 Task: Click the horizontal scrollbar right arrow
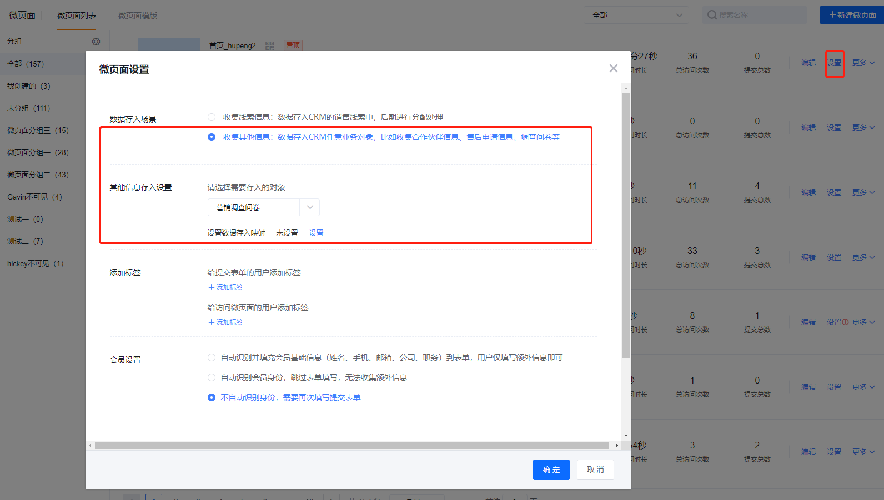[616, 445]
